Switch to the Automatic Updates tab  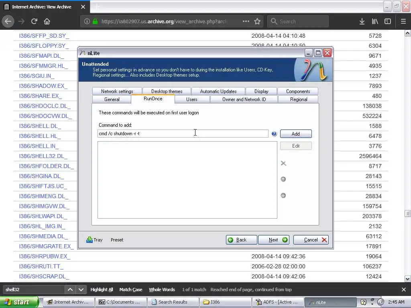click(218, 91)
